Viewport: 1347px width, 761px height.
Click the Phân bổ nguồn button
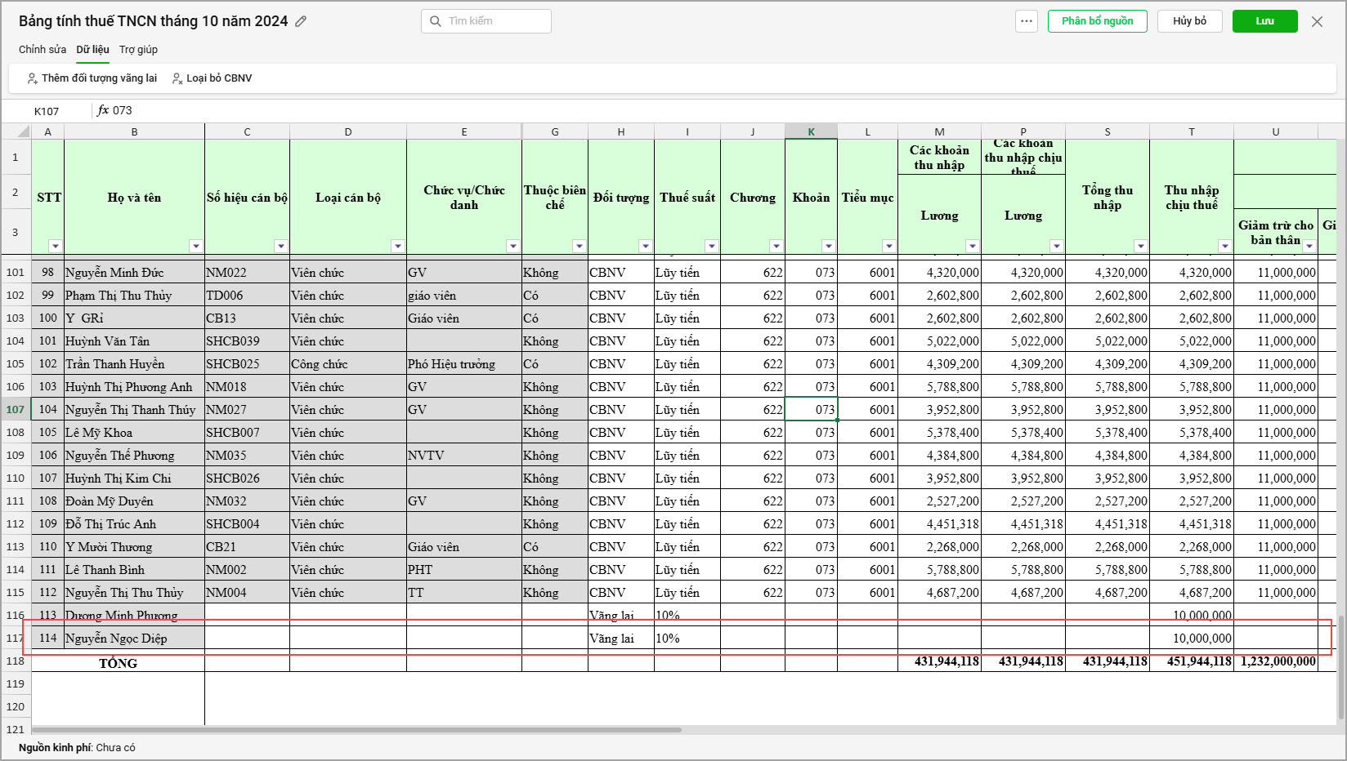pos(1097,21)
